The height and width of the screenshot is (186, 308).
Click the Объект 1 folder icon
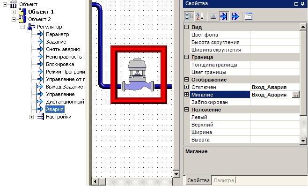click(x=22, y=12)
